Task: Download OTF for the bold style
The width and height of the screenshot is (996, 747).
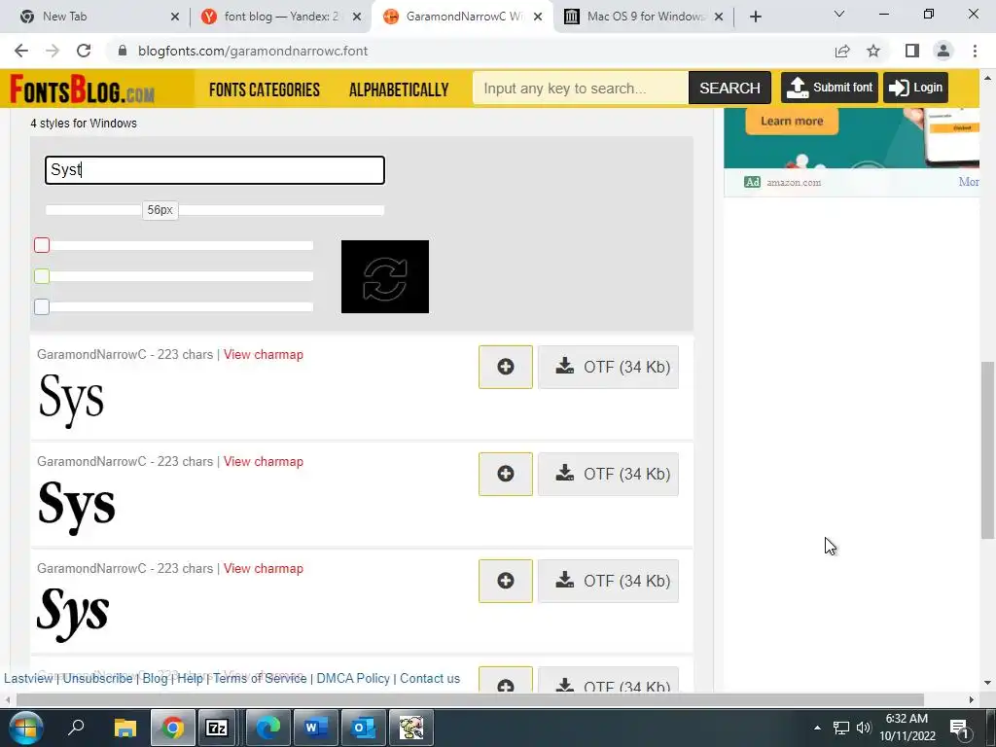Action: (609, 474)
